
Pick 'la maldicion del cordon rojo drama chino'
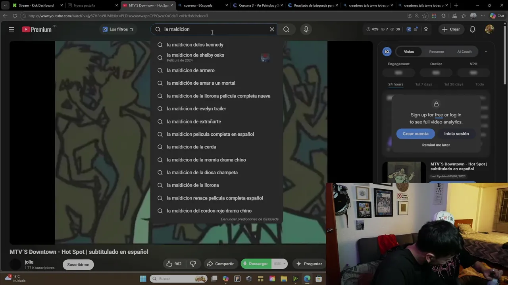click(x=217, y=211)
